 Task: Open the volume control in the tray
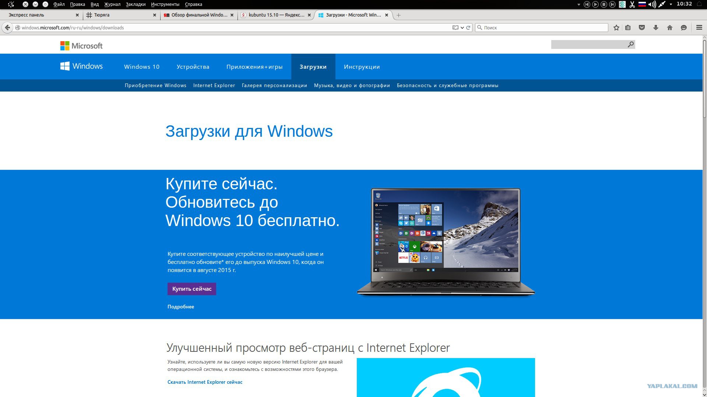[x=652, y=4]
